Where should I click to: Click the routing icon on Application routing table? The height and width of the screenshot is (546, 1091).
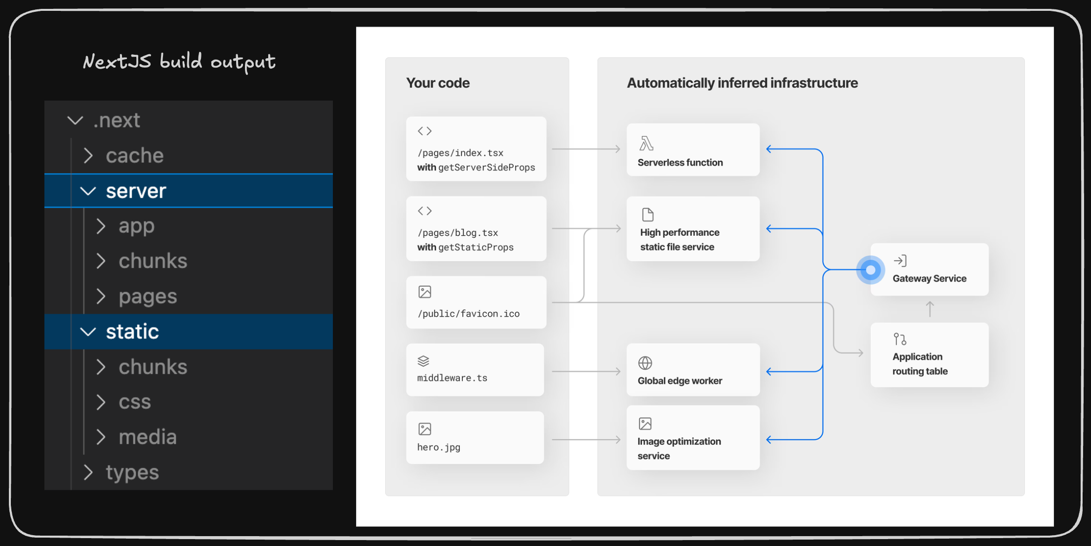(x=900, y=339)
